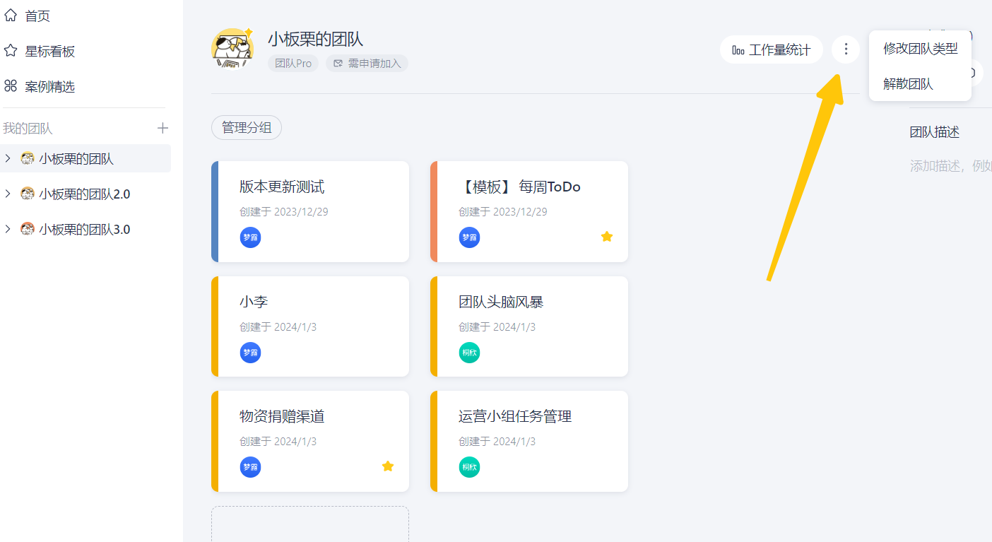Select 修改团队类型 from the menu
The height and width of the screenshot is (542, 992).
[921, 49]
